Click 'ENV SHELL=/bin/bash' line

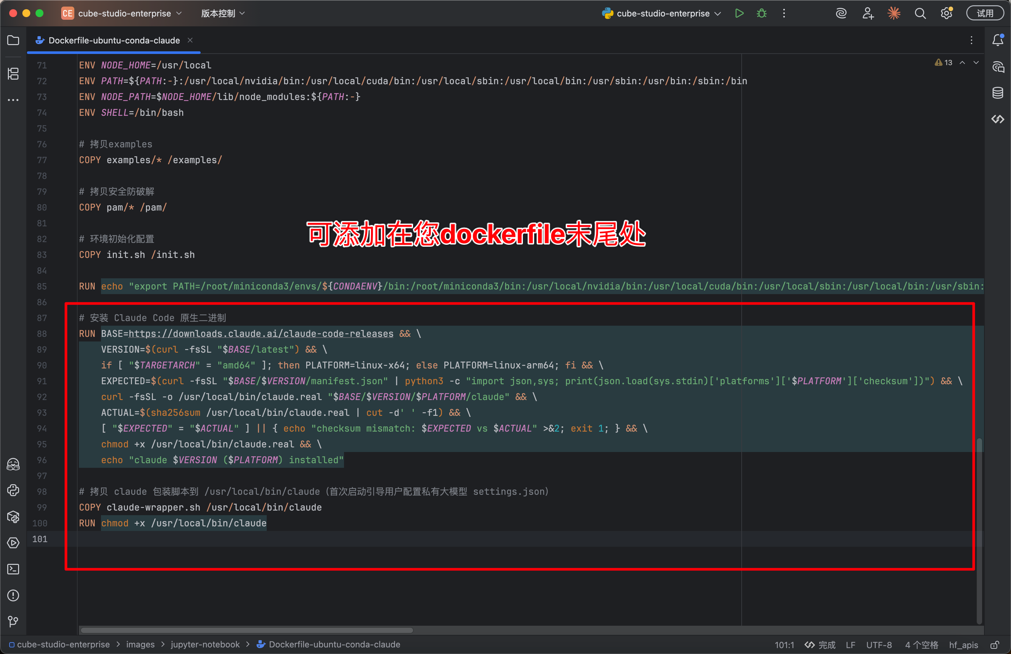(x=131, y=113)
